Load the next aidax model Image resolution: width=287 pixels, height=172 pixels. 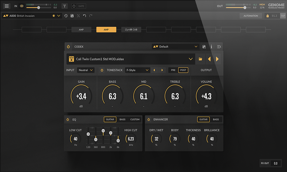217,59
